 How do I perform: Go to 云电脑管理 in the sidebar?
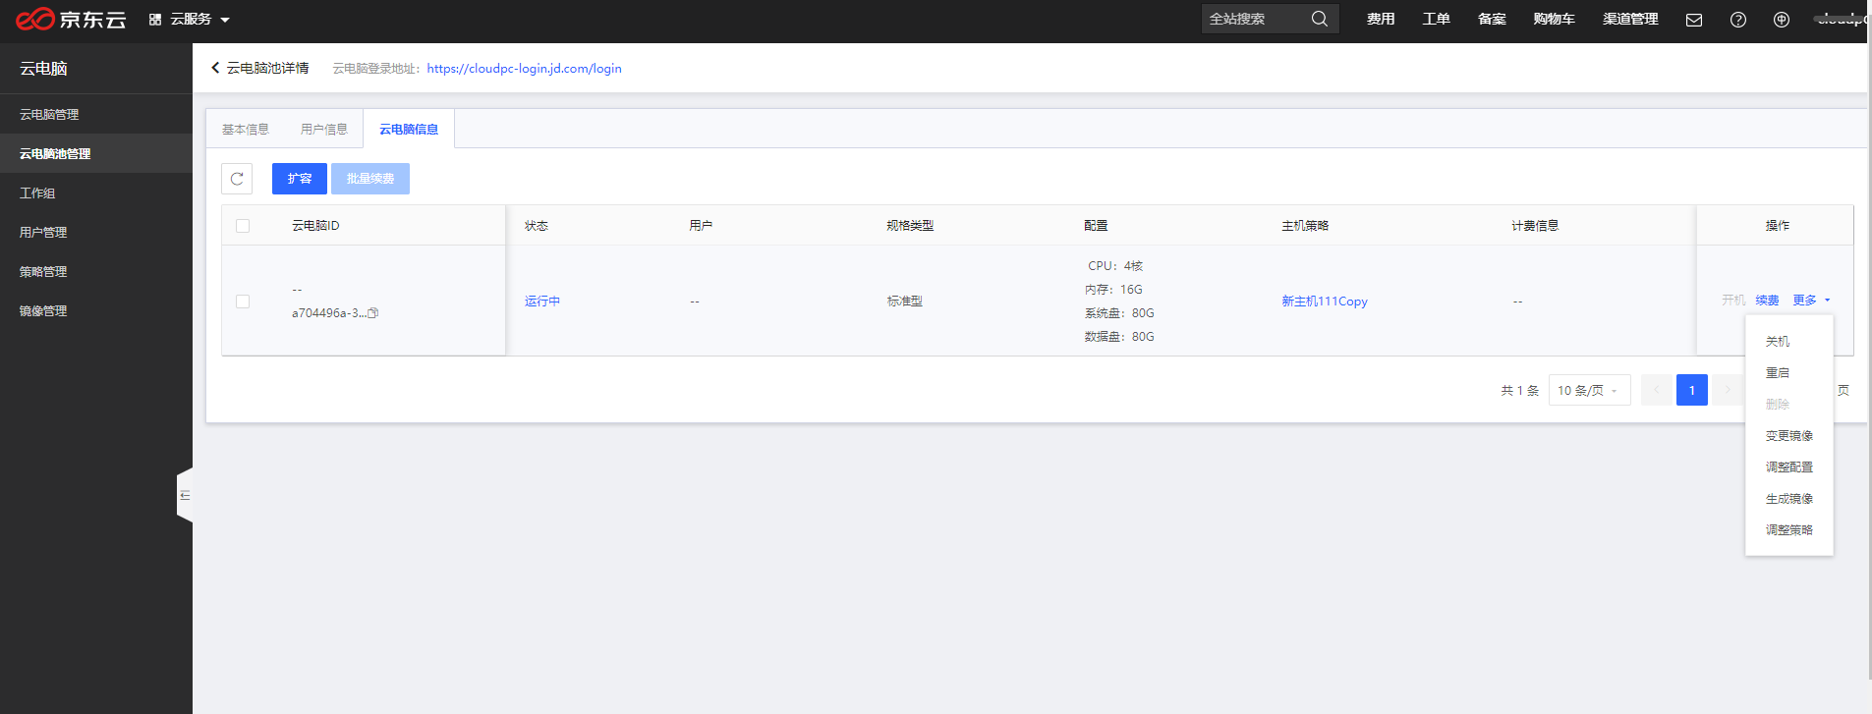tap(96, 115)
